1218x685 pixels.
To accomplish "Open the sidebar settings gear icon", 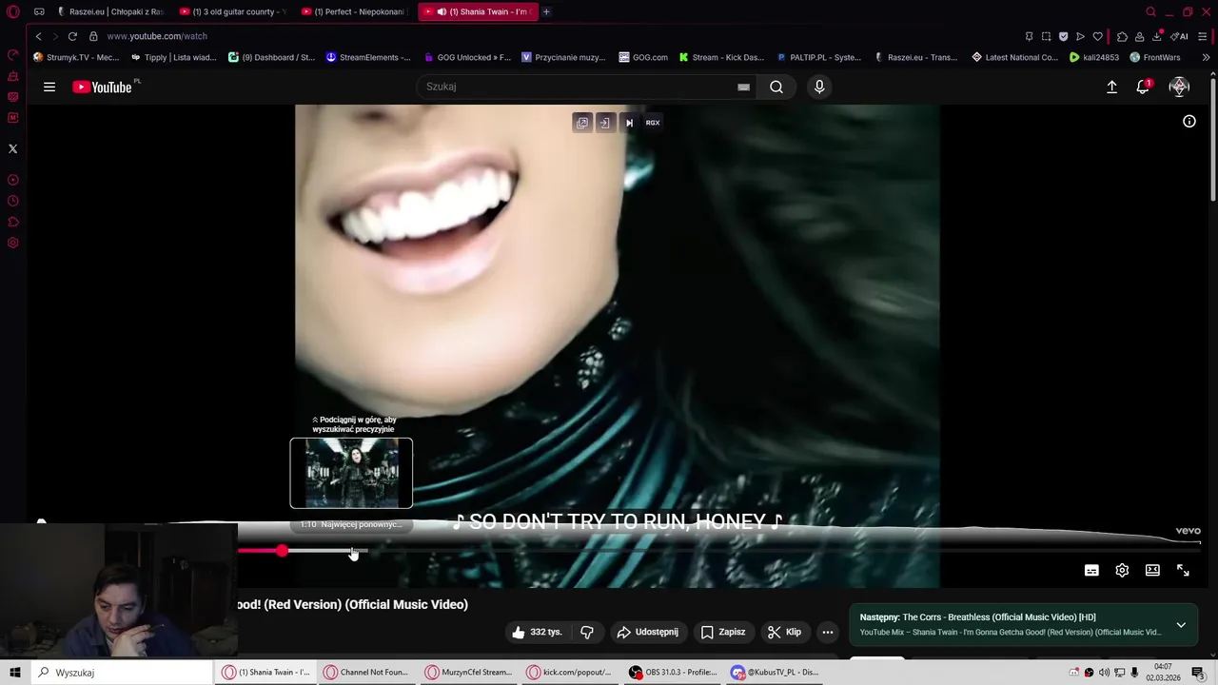I will (x=12, y=243).
